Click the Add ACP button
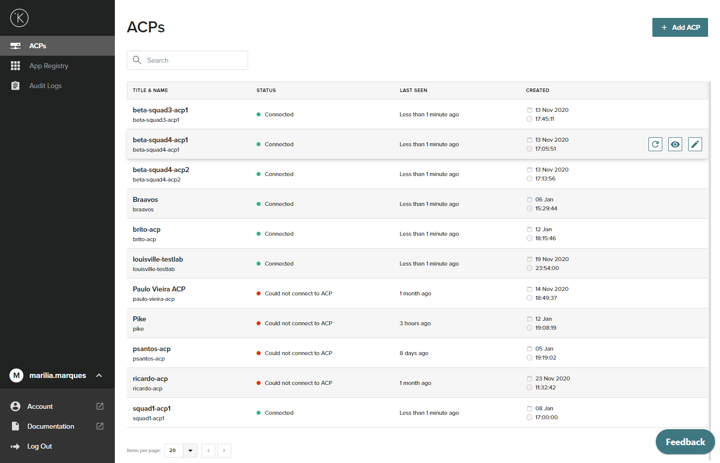 click(x=680, y=27)
